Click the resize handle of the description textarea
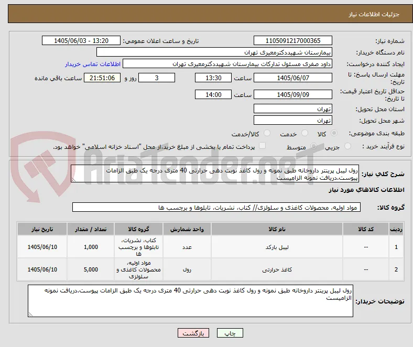413x347 pixels. [x=73, y=180]
